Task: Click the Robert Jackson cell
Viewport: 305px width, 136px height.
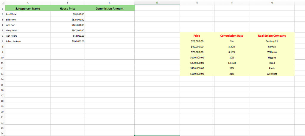Action: pos(28,41)
